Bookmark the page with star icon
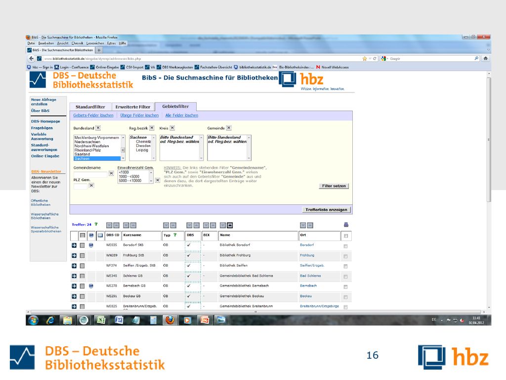 tap(365, 58)
